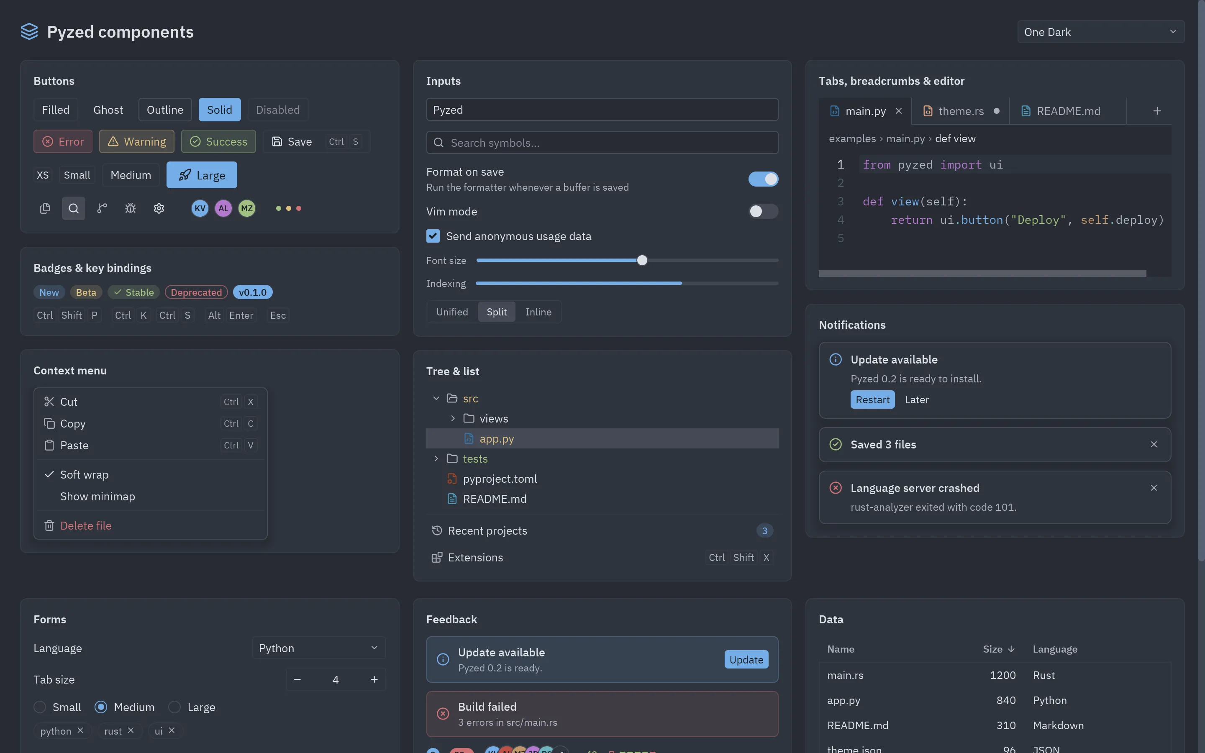Collapse the src folder chevron

pos(436,398)
